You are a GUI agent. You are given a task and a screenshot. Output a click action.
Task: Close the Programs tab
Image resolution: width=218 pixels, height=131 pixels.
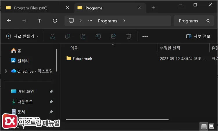point(139,8)
